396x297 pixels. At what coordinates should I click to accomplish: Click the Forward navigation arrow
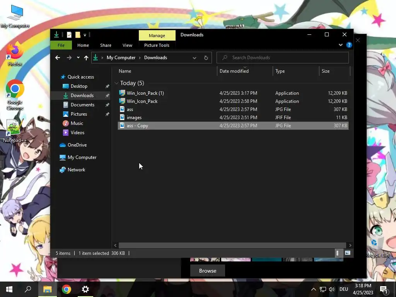69,58
